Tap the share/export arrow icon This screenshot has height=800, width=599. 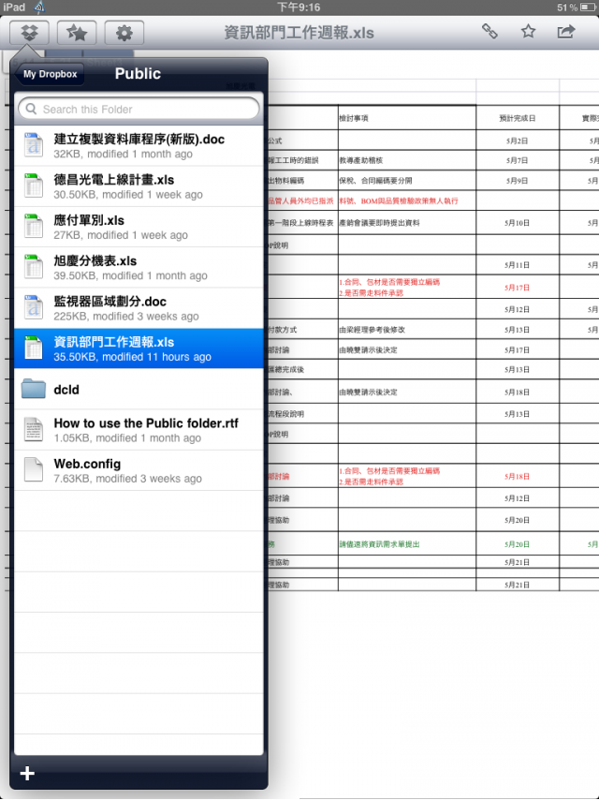[566, 32]
